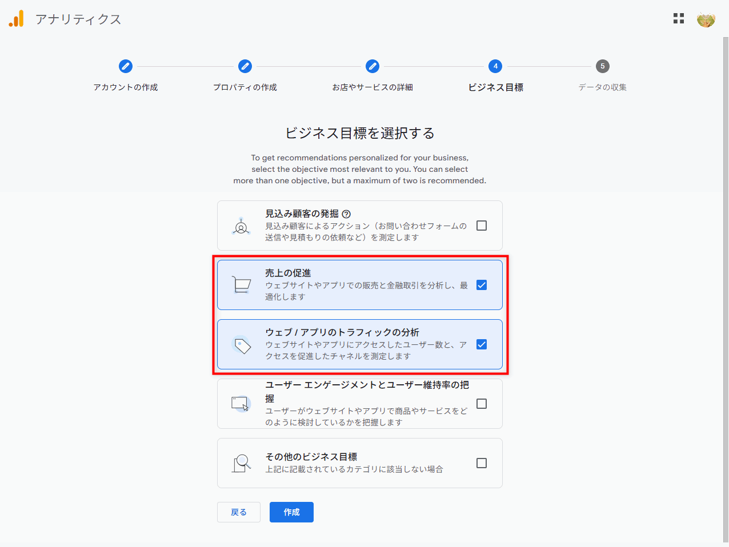Click the ウェブ / アプリのトラフィックの分析 title
729x547 pixels.
[342, 332]
